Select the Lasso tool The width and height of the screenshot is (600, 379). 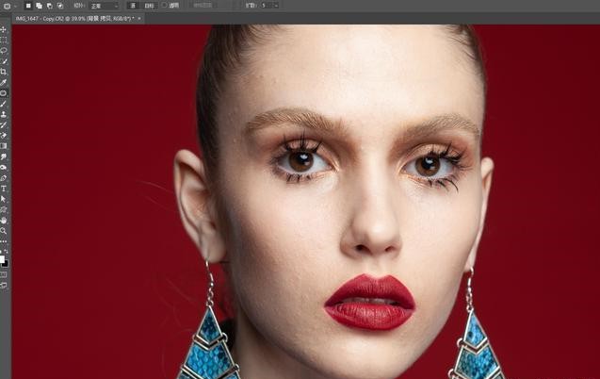click(4, 51)
